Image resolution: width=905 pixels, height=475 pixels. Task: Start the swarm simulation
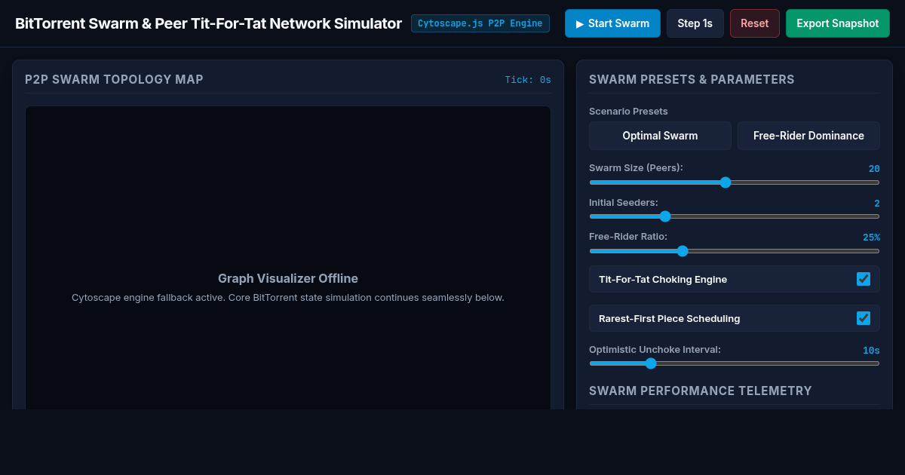click(612, 23)
